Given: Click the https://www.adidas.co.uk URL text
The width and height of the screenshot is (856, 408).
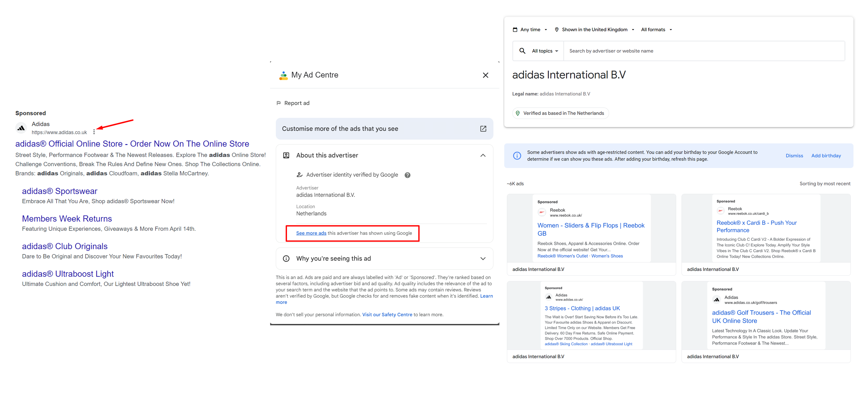Looking at the screenshot, I should pos(59,132).
